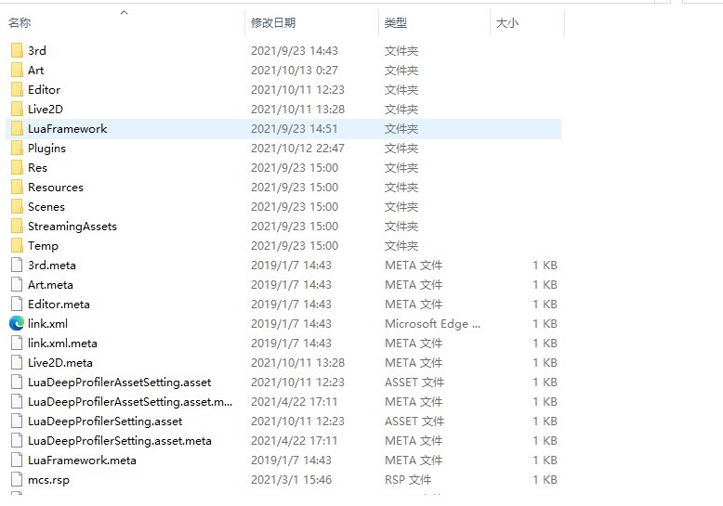Select the folder name Plugins
The width and height of the screenshot is (723, 506).
point(46,148)
